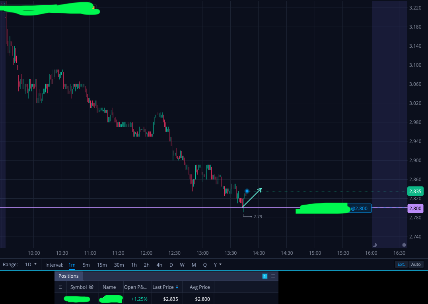Set interval to 15m
This screenshot has width=428, height=304.
coord(102,265)
